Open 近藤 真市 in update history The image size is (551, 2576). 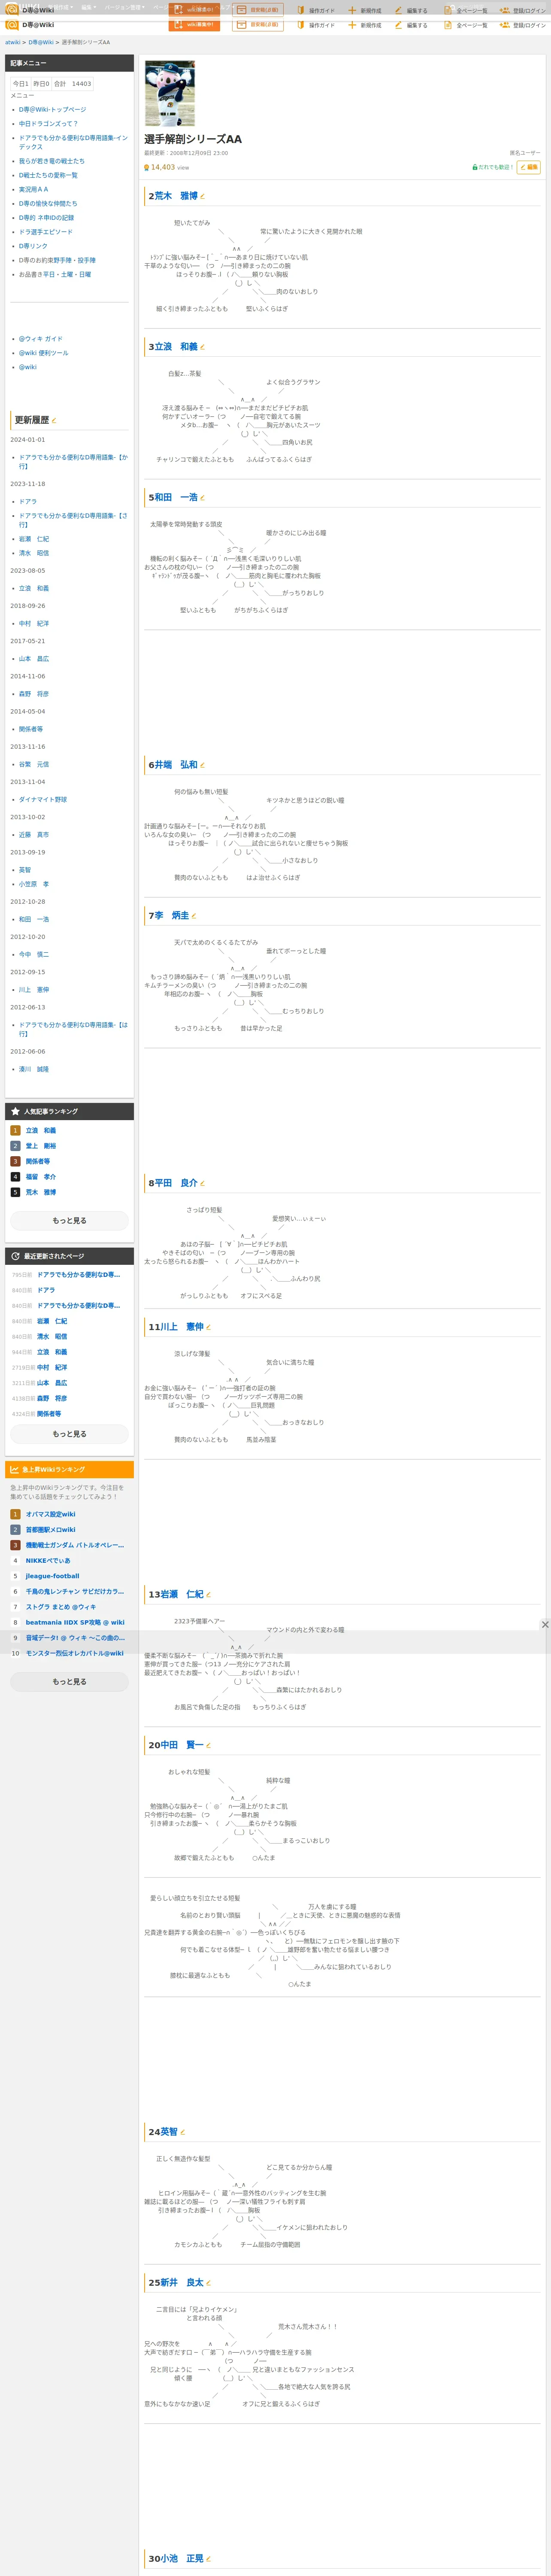coord(34,835)
